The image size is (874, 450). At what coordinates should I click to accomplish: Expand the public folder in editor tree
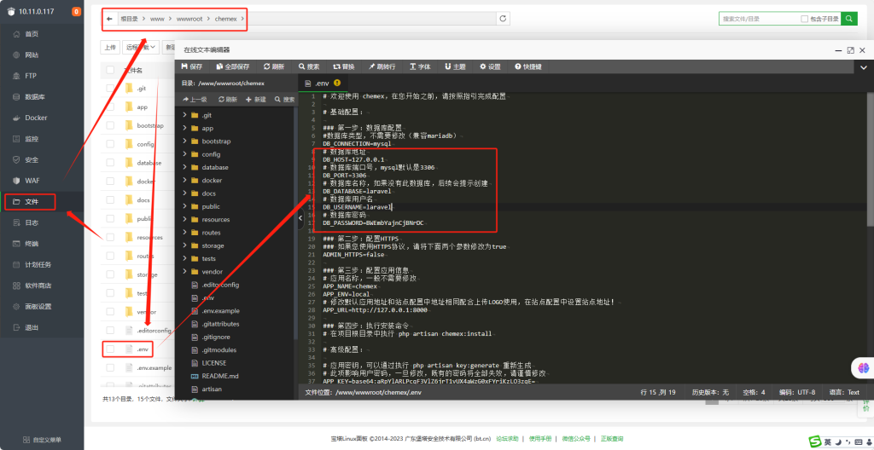pyautogui.click(x=184, y=206)
